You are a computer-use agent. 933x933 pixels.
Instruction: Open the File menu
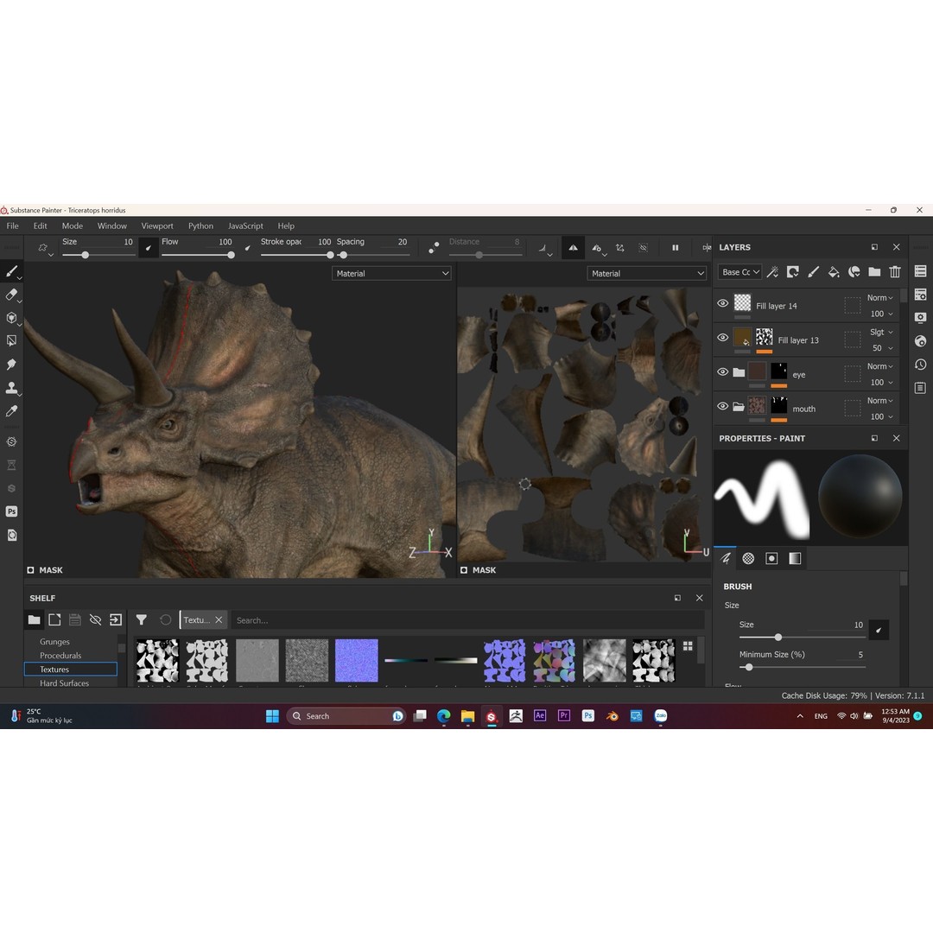pos(12,226)
